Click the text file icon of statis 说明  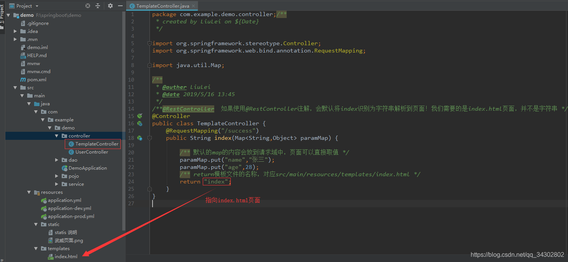51,233
